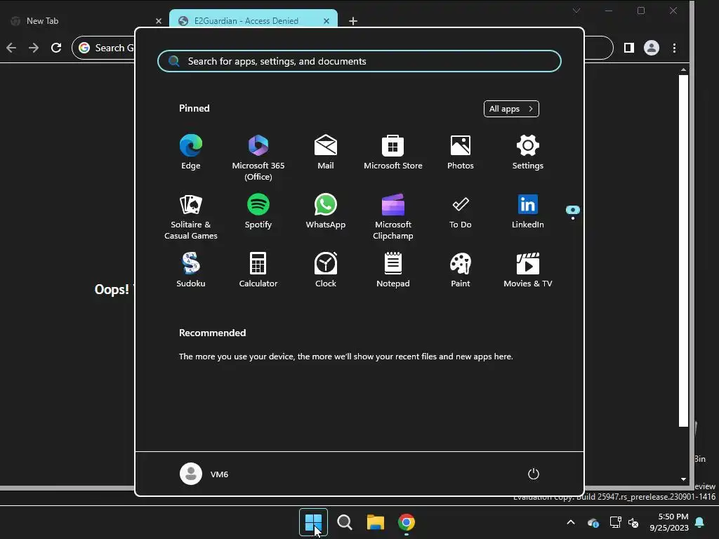Open Calculator
Viewport: 719px width, 539px height.
click(x=258, y=270)
